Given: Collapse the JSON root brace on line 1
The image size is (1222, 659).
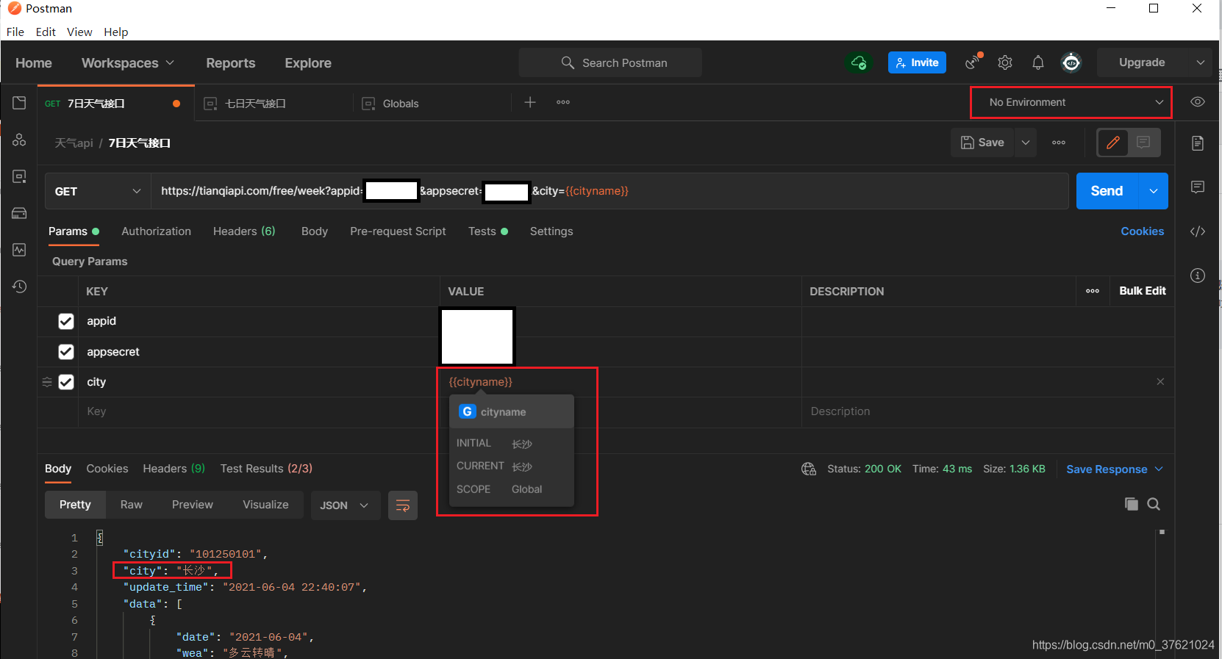Looking at the screenshot, I should pos(100,538).
